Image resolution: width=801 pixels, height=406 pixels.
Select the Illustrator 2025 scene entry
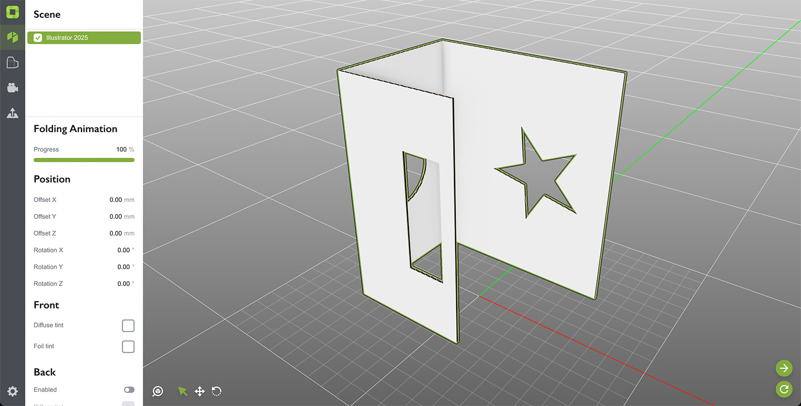point(84,37)
